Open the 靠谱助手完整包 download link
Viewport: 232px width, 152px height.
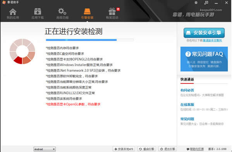[212, 41]
